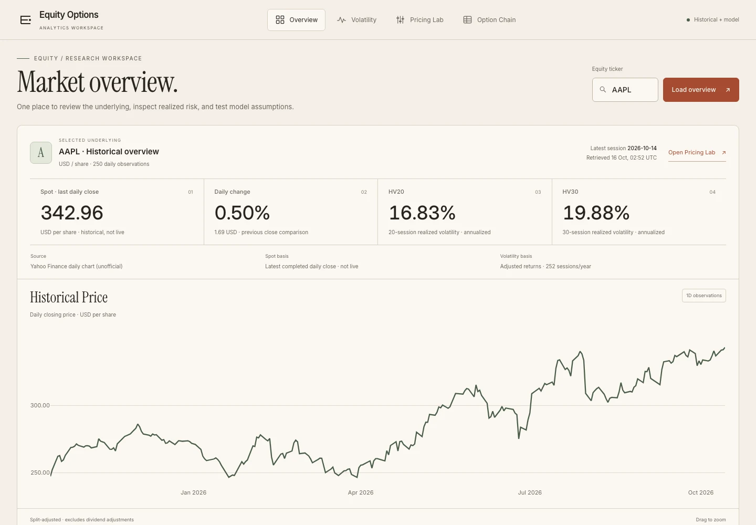Viewport: 756px width, 525px height.
Task: Click the Jul 2026 axis label
Action: tap(530, 492)
